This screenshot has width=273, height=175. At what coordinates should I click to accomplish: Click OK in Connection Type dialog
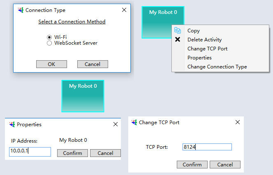51,64
